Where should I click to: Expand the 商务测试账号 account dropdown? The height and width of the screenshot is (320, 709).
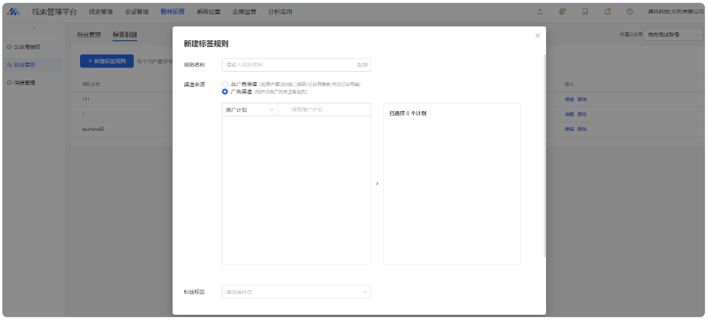pos(673,35)
